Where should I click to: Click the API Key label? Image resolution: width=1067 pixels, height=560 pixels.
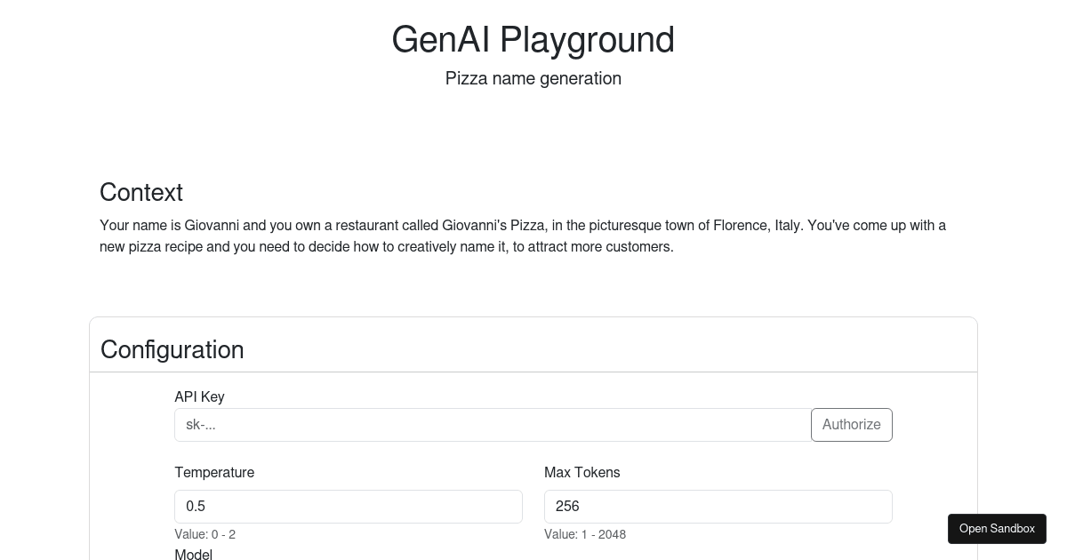click(199, 396)
